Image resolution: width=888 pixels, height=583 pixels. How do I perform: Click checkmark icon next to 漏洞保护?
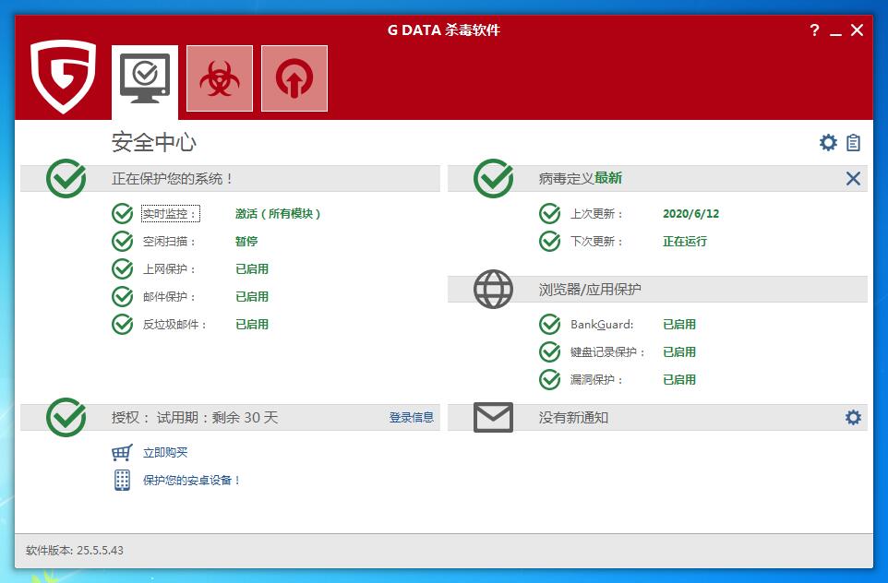549,380
